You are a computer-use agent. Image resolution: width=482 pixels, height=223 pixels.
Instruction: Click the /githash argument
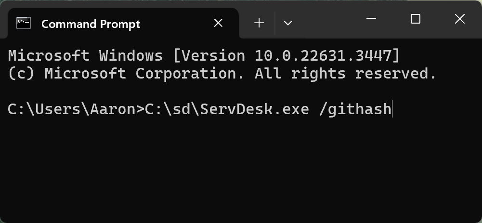tap(355, 109)
